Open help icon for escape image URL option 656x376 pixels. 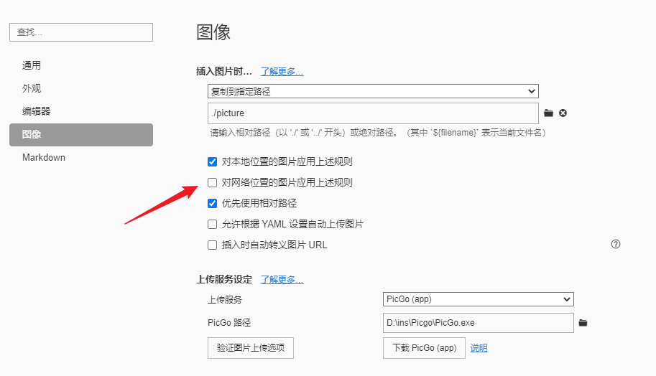pyautogui.click(x=616, y=245)
